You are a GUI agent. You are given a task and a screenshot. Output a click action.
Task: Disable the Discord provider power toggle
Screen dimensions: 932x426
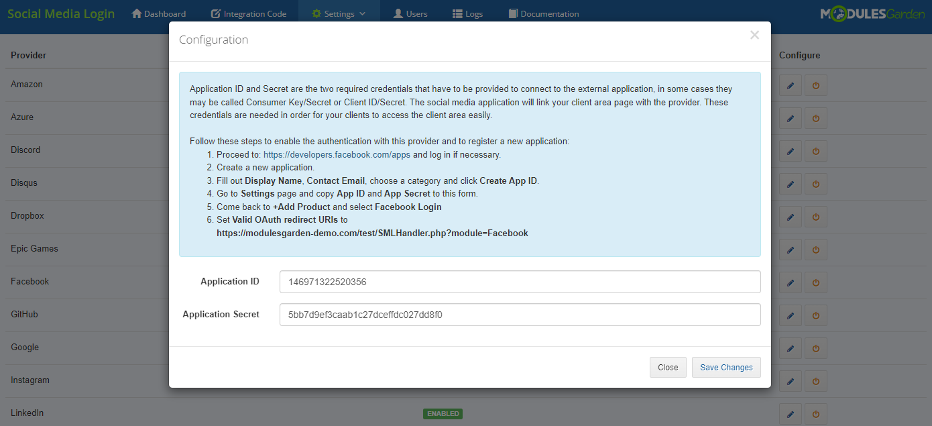(815, 150)
